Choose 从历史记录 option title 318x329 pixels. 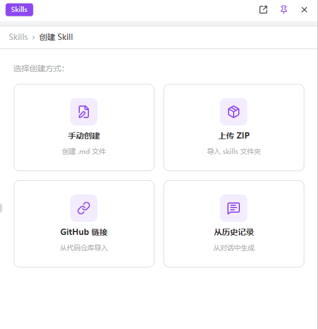(234, 232)
